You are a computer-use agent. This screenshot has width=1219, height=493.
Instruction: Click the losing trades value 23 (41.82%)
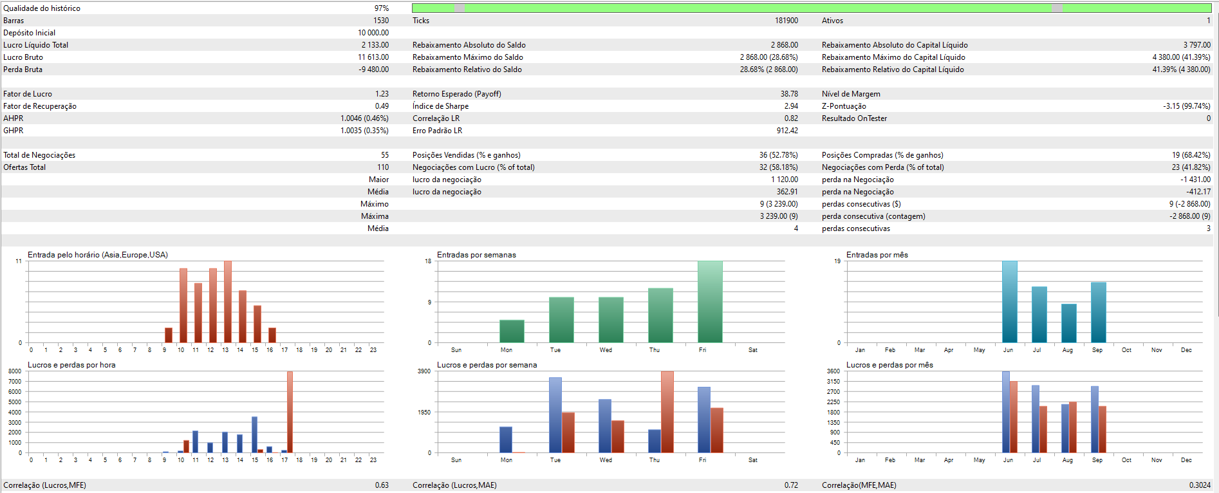(1191, 167)
